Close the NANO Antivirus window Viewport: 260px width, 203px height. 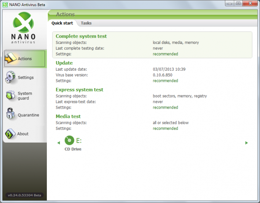(250, 3)
